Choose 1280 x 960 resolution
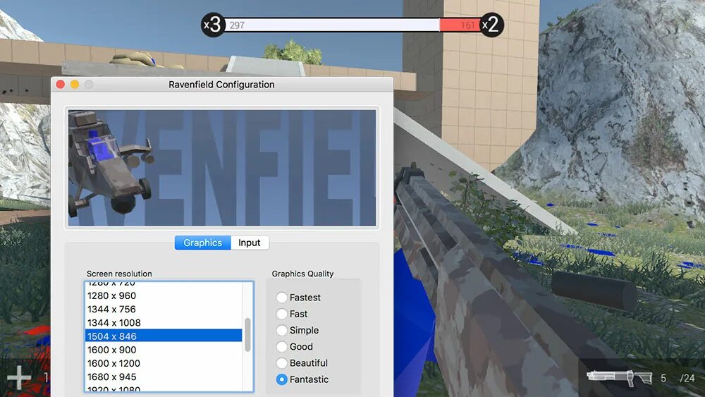705x397 pixels. (x=164, y=296)
